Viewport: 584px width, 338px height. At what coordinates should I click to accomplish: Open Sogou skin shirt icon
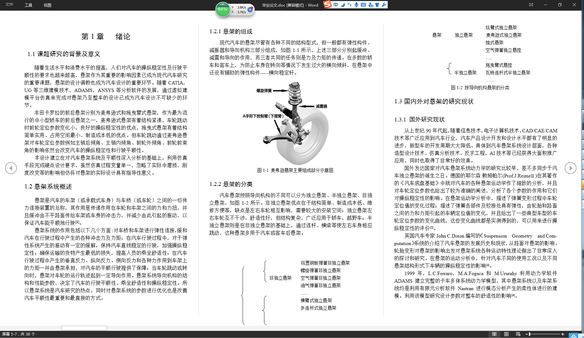[x=377, y=5]
